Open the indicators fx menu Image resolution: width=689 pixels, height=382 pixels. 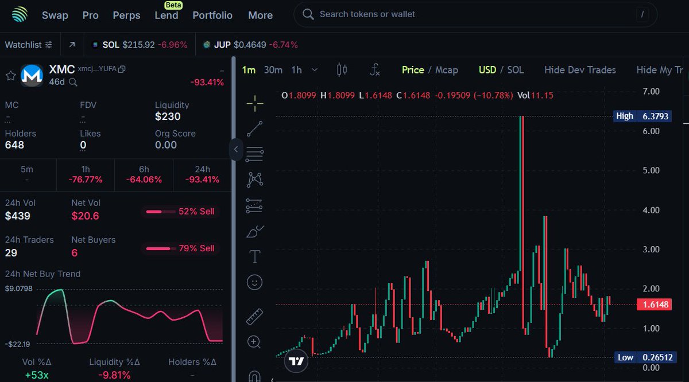pyautogui.click(x=374, y=70)
